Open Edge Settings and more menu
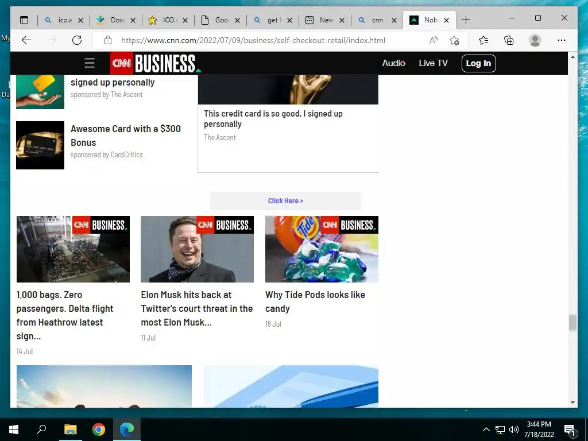This screenshot has height=441, width=588. [x=562, y=40]
